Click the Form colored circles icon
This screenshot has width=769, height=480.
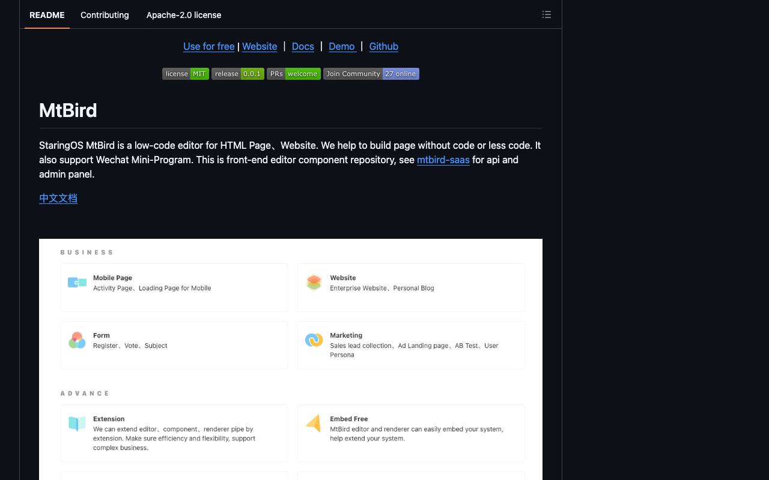pos(77,340)
